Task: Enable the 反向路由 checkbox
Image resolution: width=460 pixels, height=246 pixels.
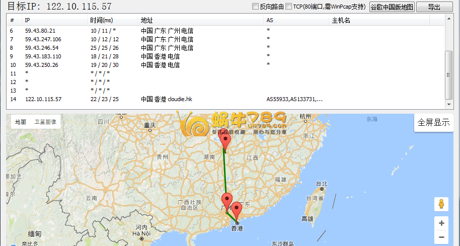Action: [255, 7]
